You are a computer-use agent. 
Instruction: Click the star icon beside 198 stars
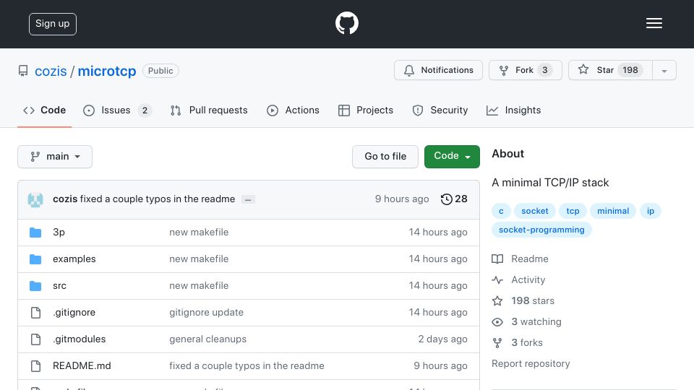(497, 301)
